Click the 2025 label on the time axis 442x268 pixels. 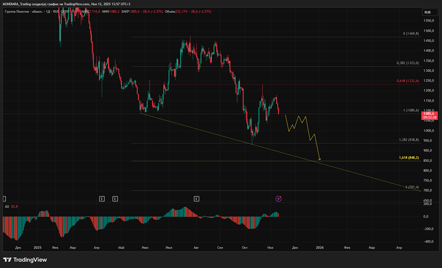37,248
